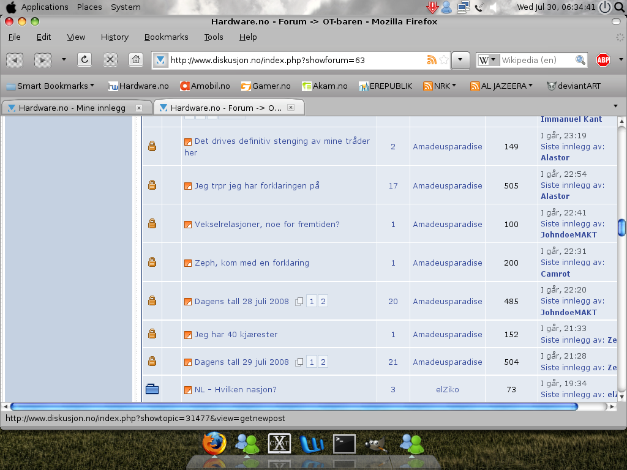627x470 pixels.
Task: Focus the URL address field
Action: (297, 60)
